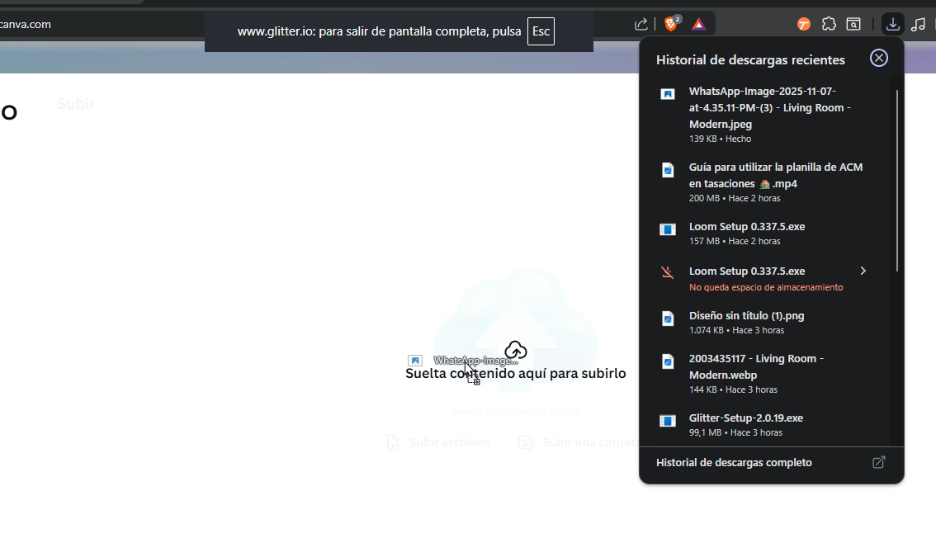
Task: Open the tab search icon in the toolbar
Action: click(x=853, y=24)
